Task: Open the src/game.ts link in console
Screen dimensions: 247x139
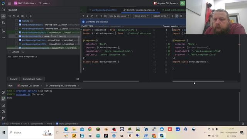Action: pos(23,94)
